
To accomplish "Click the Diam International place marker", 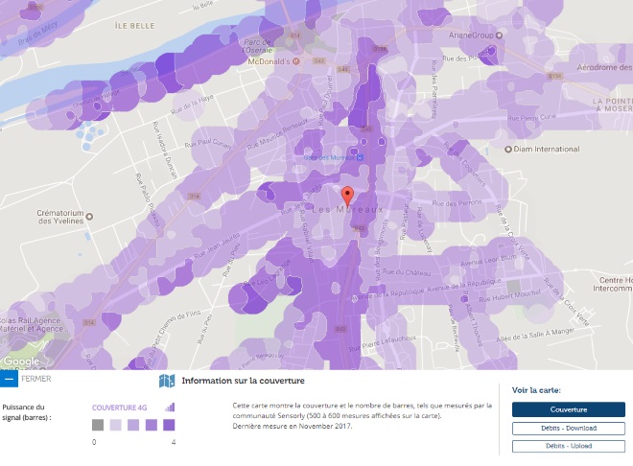I will tap(508, 150).
